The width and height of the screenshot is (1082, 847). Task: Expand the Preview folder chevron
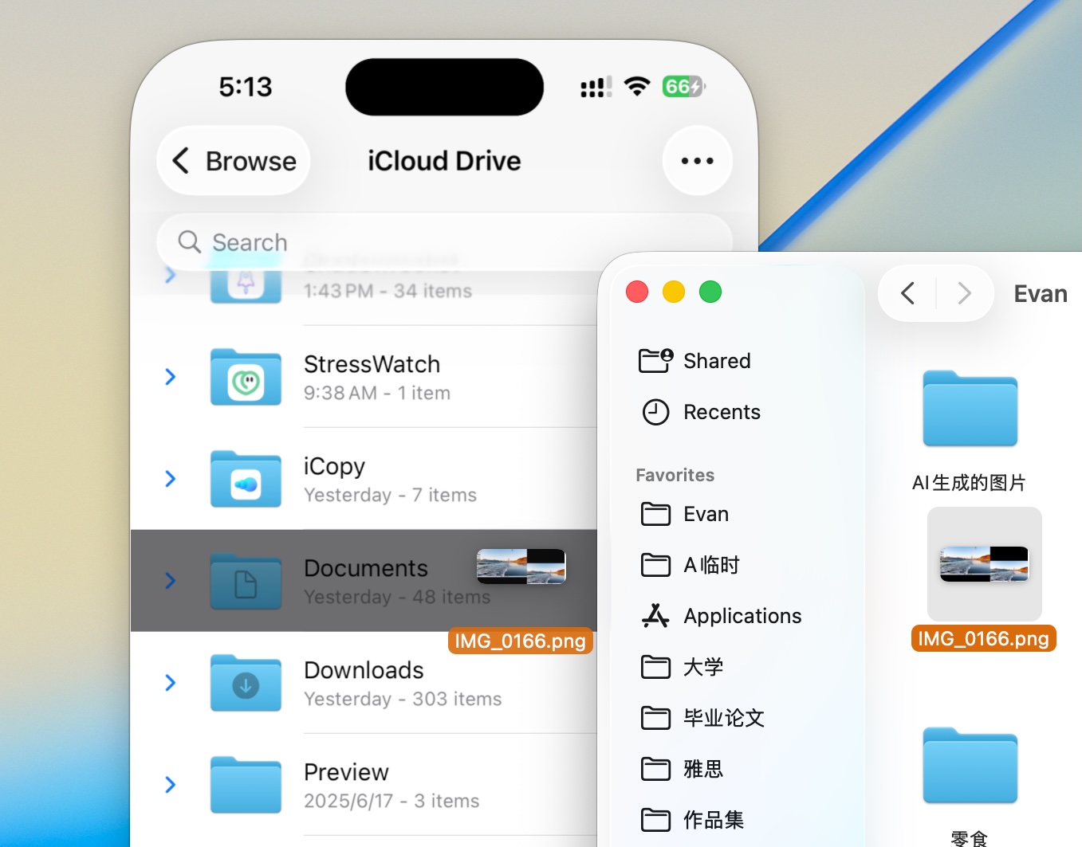(x=170, y=785)
